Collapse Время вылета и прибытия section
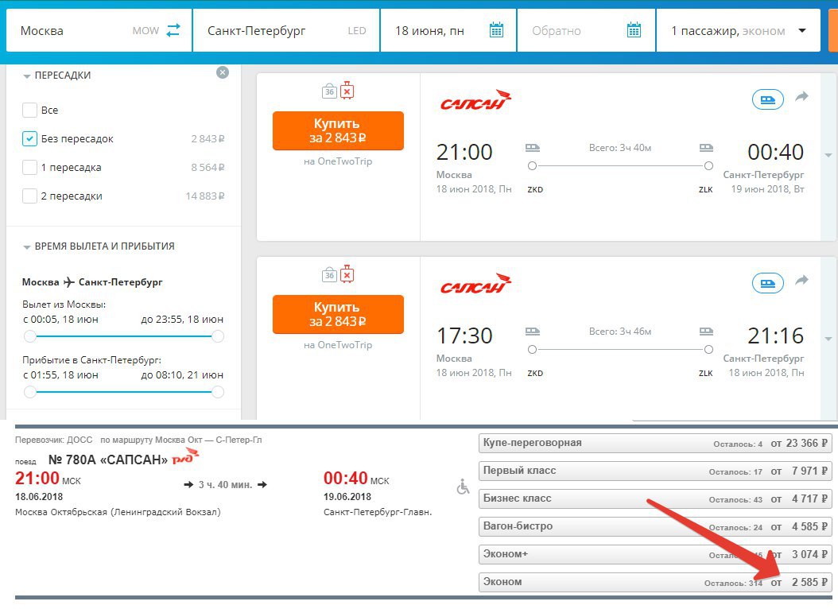The width and height of the screenshot is (838, 609). pos(27,247)
